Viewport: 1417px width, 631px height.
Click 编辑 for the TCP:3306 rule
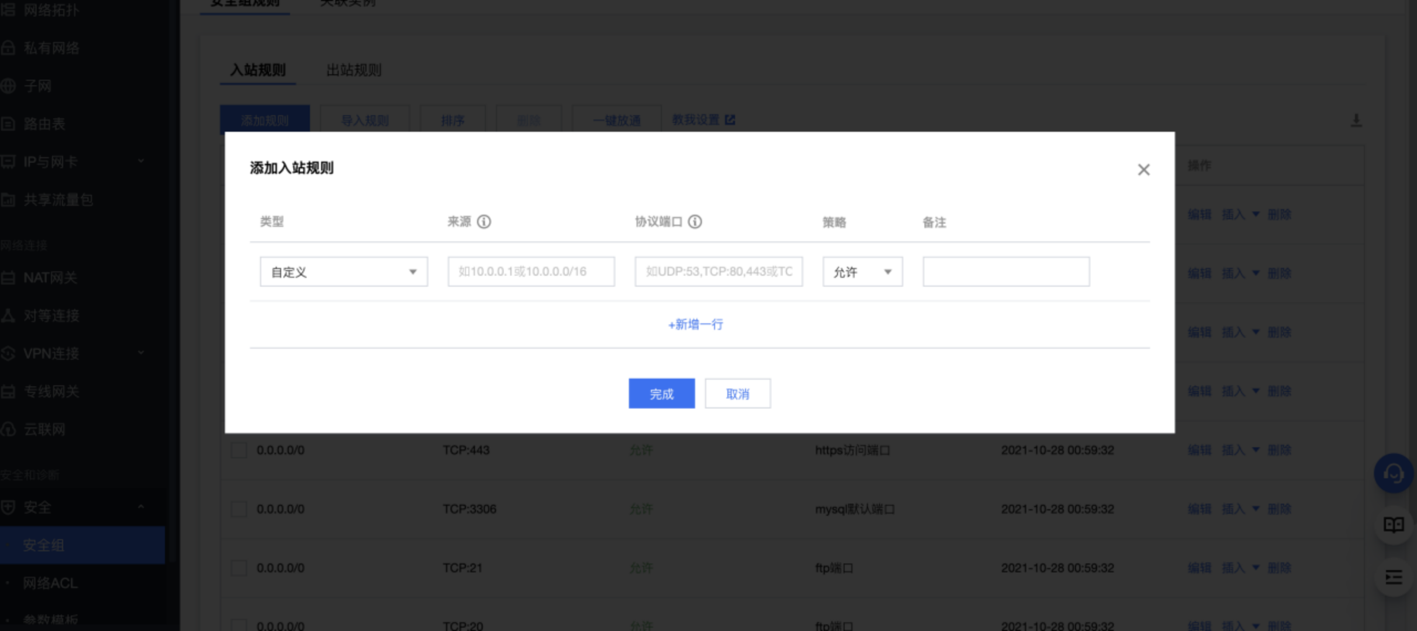click(1199, 509)
